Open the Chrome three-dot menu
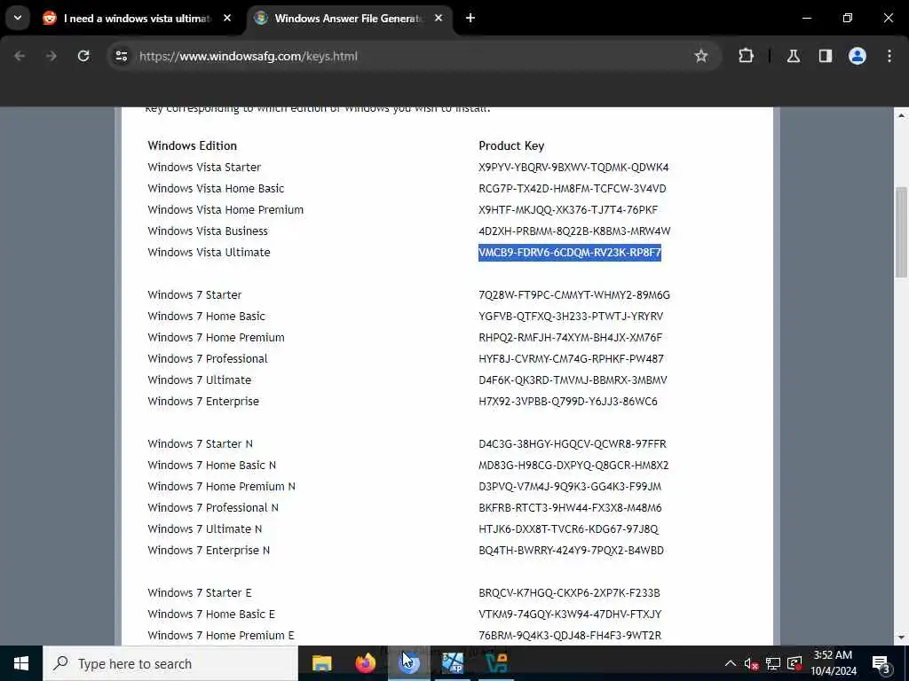This screenshot has height=681, width=909. click(889, 56)
